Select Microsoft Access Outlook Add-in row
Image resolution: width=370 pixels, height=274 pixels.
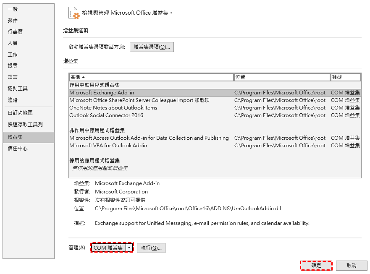215,138
